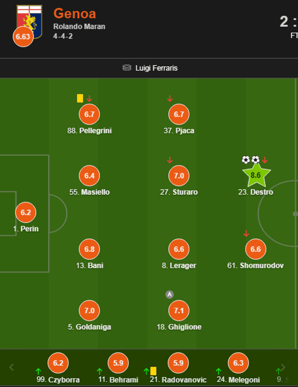Click the goal balls above Destro
Viewport: 298px width, 387px height.
[x=251, y=160]
